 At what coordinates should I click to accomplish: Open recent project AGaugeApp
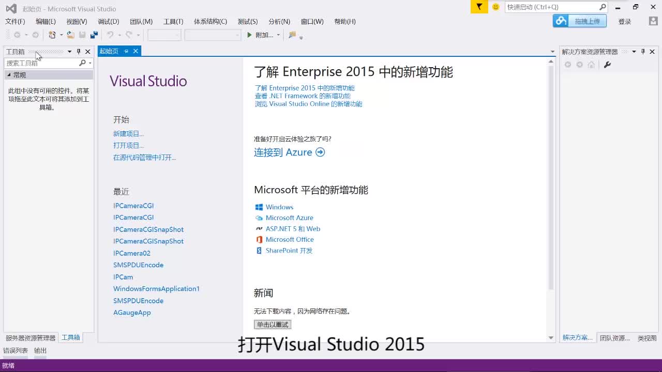pyautogui.click(x=132, y=313)
